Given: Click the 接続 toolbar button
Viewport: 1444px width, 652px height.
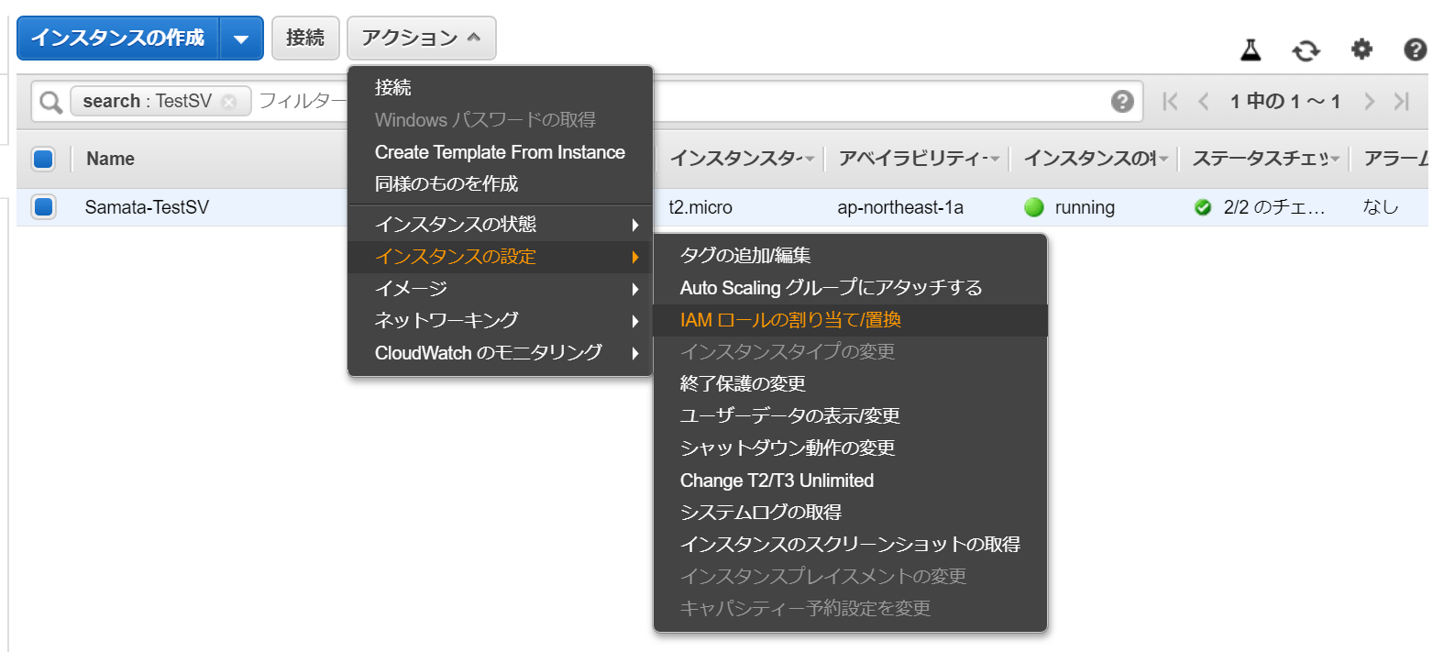Looking at the screenshot, I should 305,38.
